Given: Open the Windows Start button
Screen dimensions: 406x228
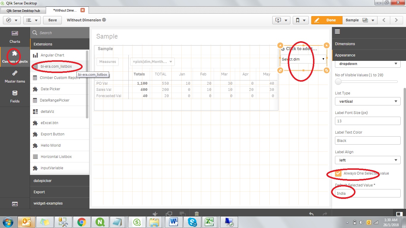Looking at the screenshot, I should coord(8,222).
